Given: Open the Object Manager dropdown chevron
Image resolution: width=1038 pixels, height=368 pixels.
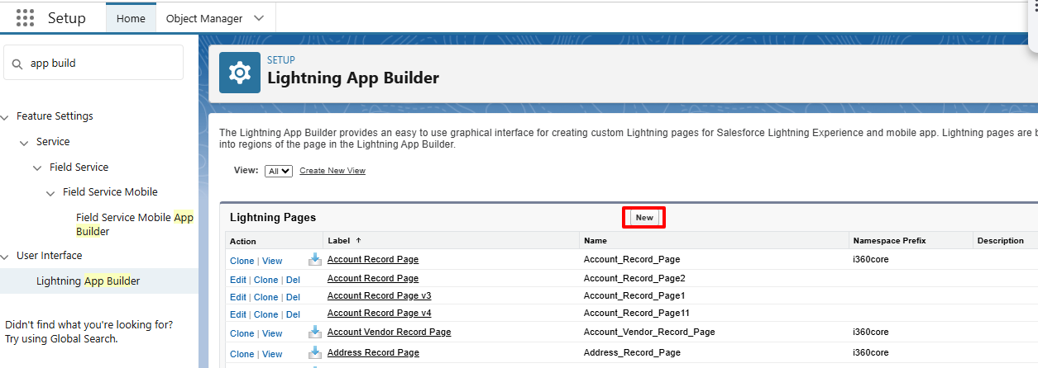Looking at the screenshot, I should pos(259,18).
